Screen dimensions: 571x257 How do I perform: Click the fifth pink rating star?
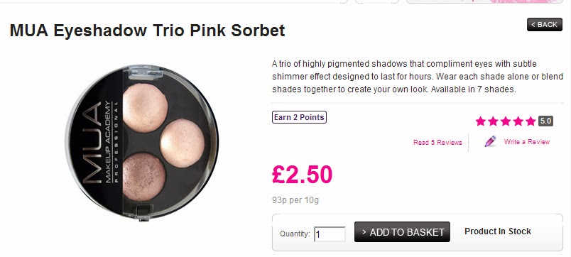531,121
